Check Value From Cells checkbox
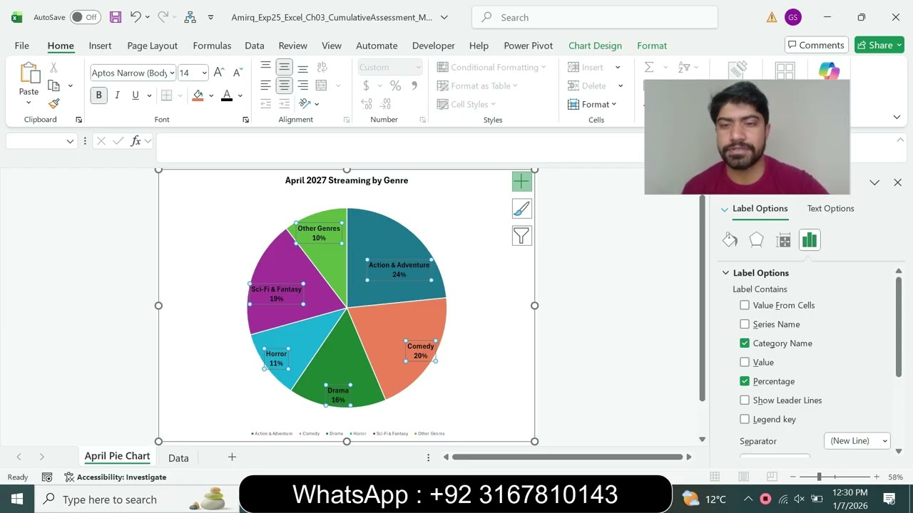This screenshot has width=913, height=513. (745, 305)
